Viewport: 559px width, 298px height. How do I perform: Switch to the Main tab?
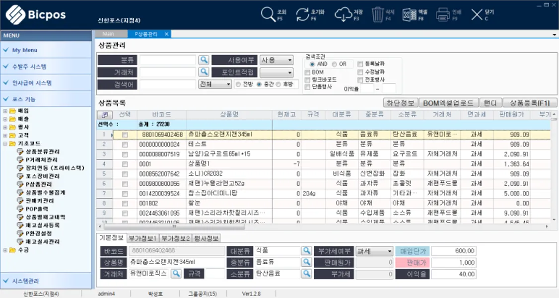pyautogui.click(x=108, y=34)
